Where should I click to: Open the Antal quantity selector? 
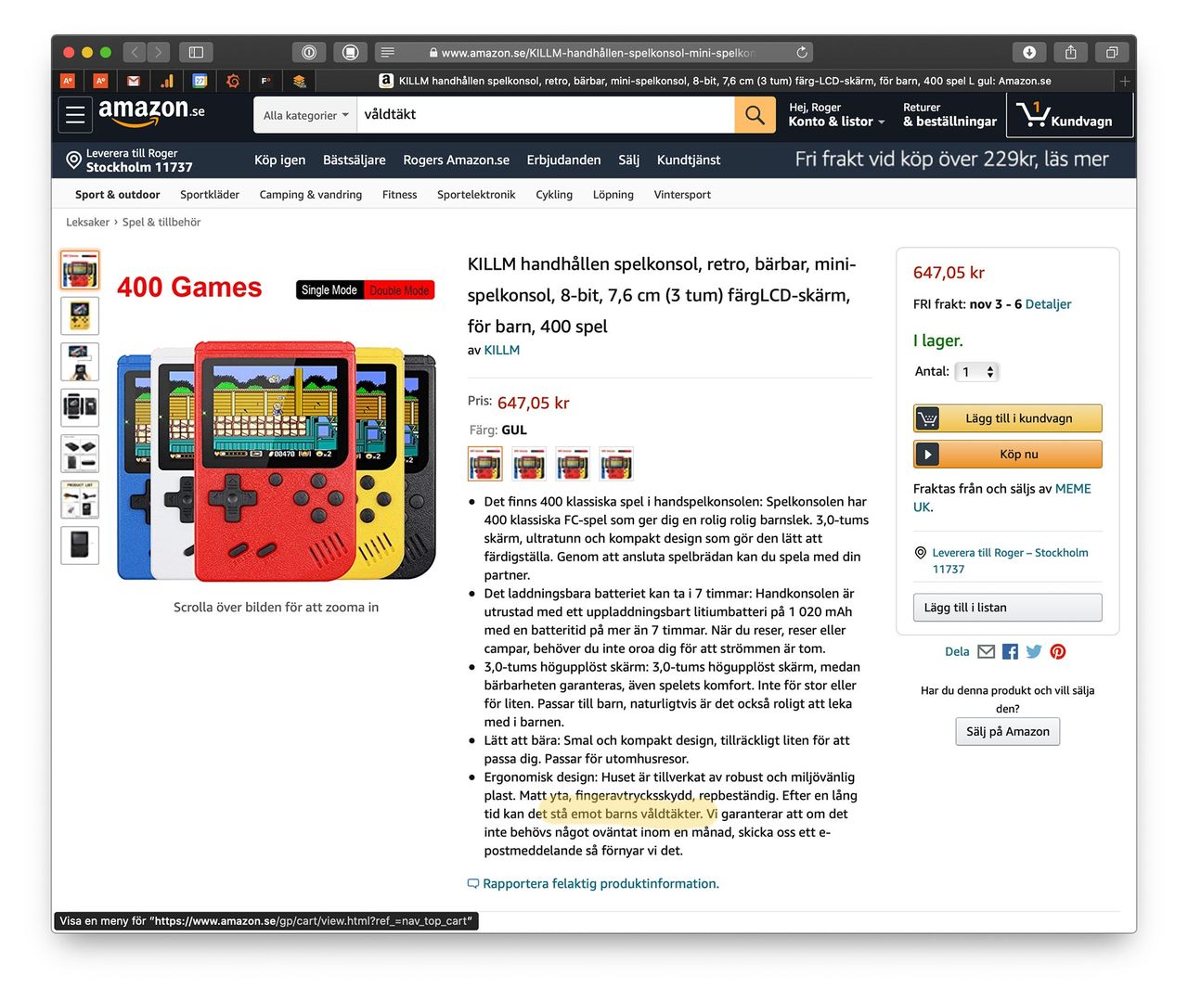977,372
